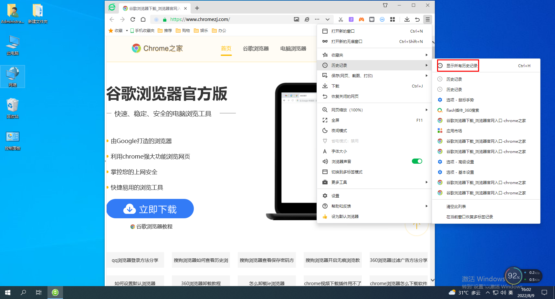Click the 360 browser logo icon
Image resolution: width=555 pixels, height=299 pixels.
click(x=112, y=7)
